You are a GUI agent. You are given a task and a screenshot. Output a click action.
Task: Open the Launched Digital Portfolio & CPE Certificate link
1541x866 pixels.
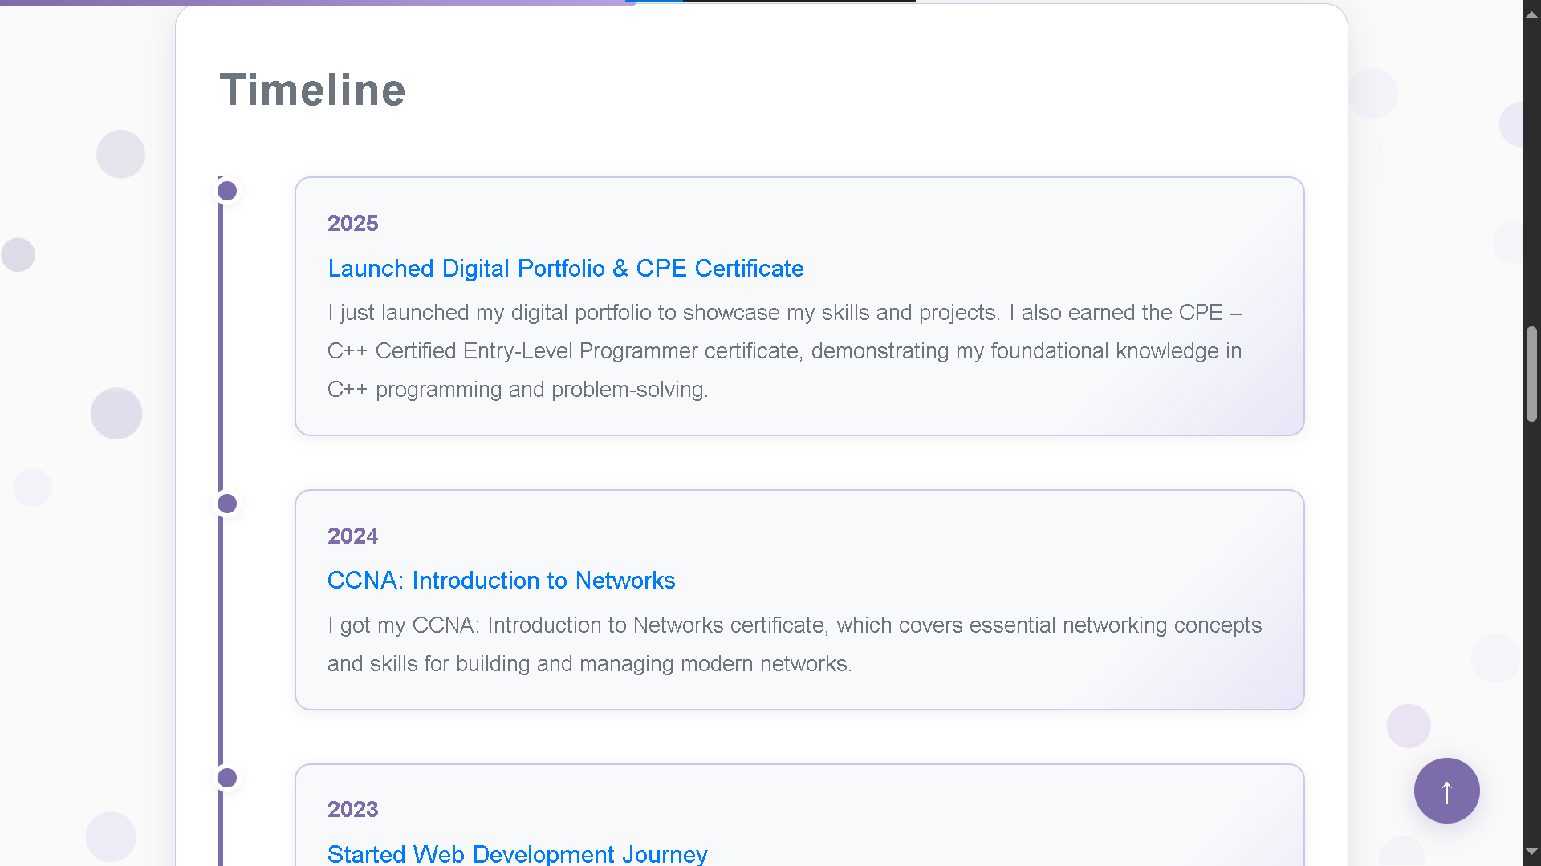pos(566,269)
